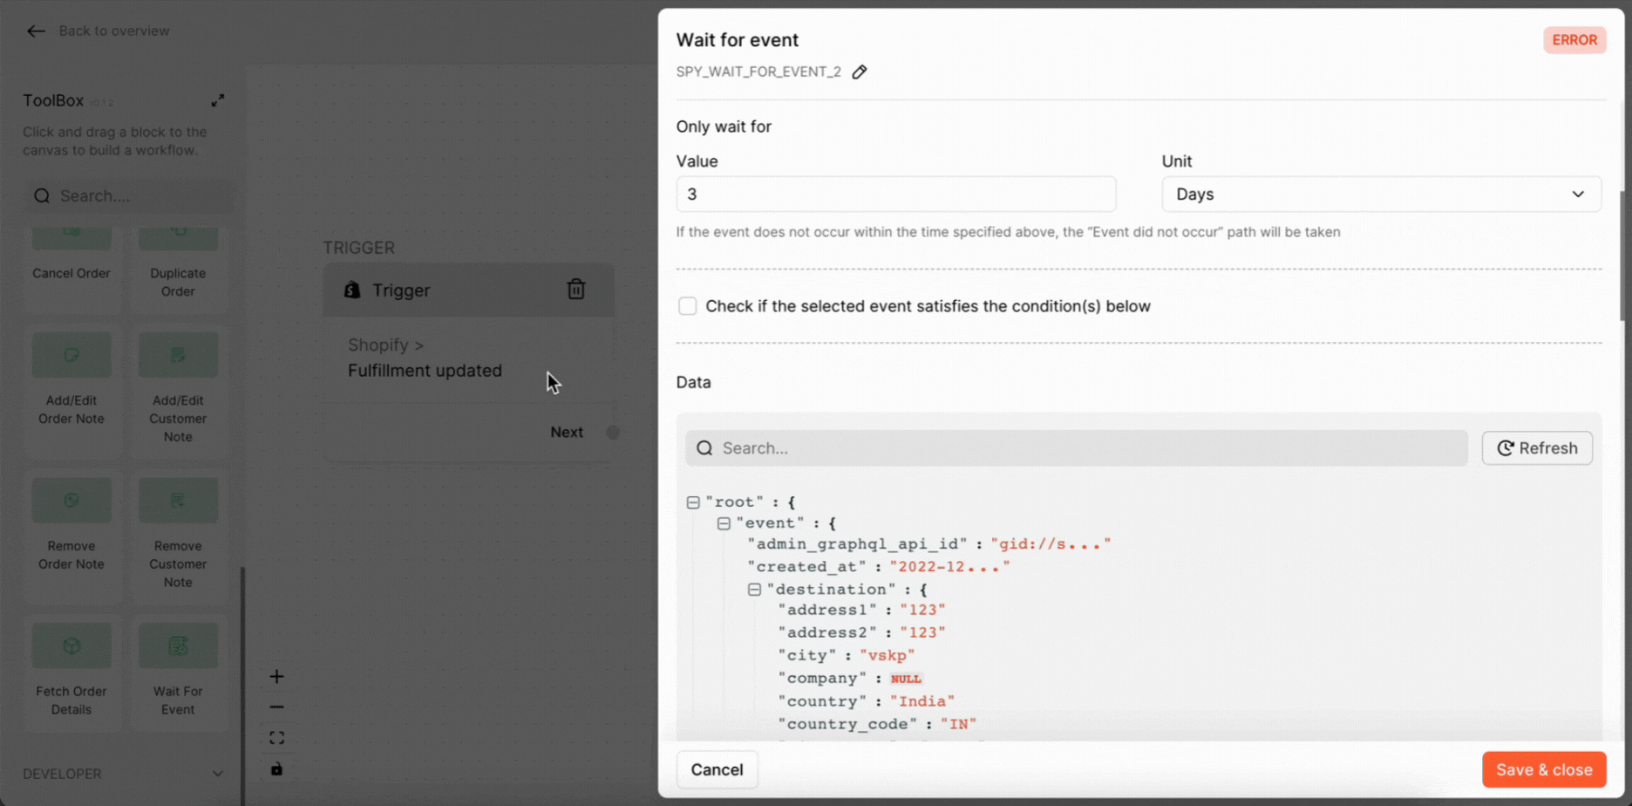Click the "2022-12..." date value

(949, 567)
